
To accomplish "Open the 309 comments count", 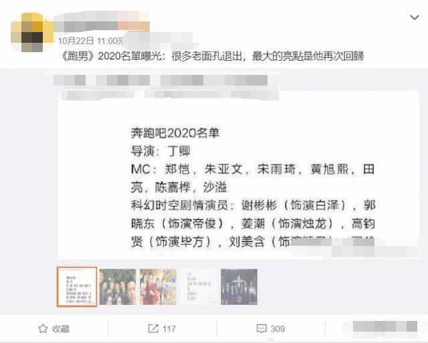I will tap(278, 329).
